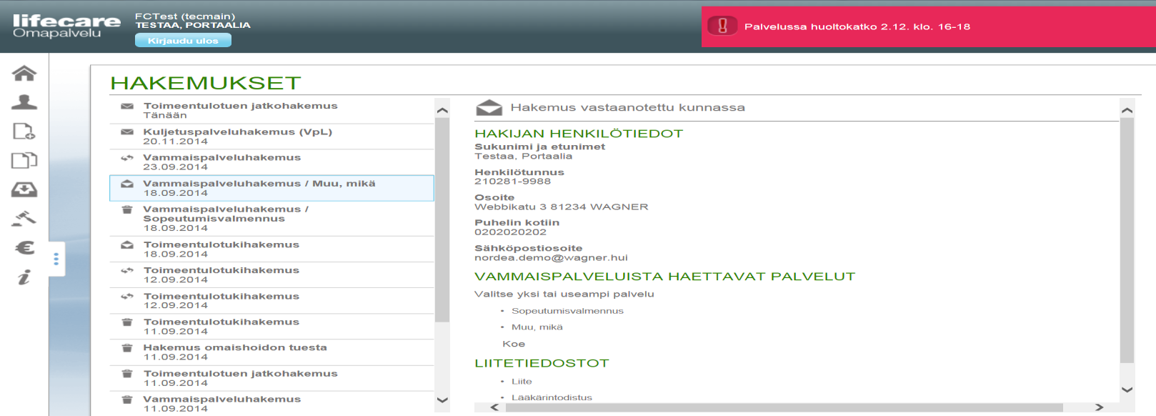
Task: Click the phone number 0202020202
Action: tap(510, 232)
